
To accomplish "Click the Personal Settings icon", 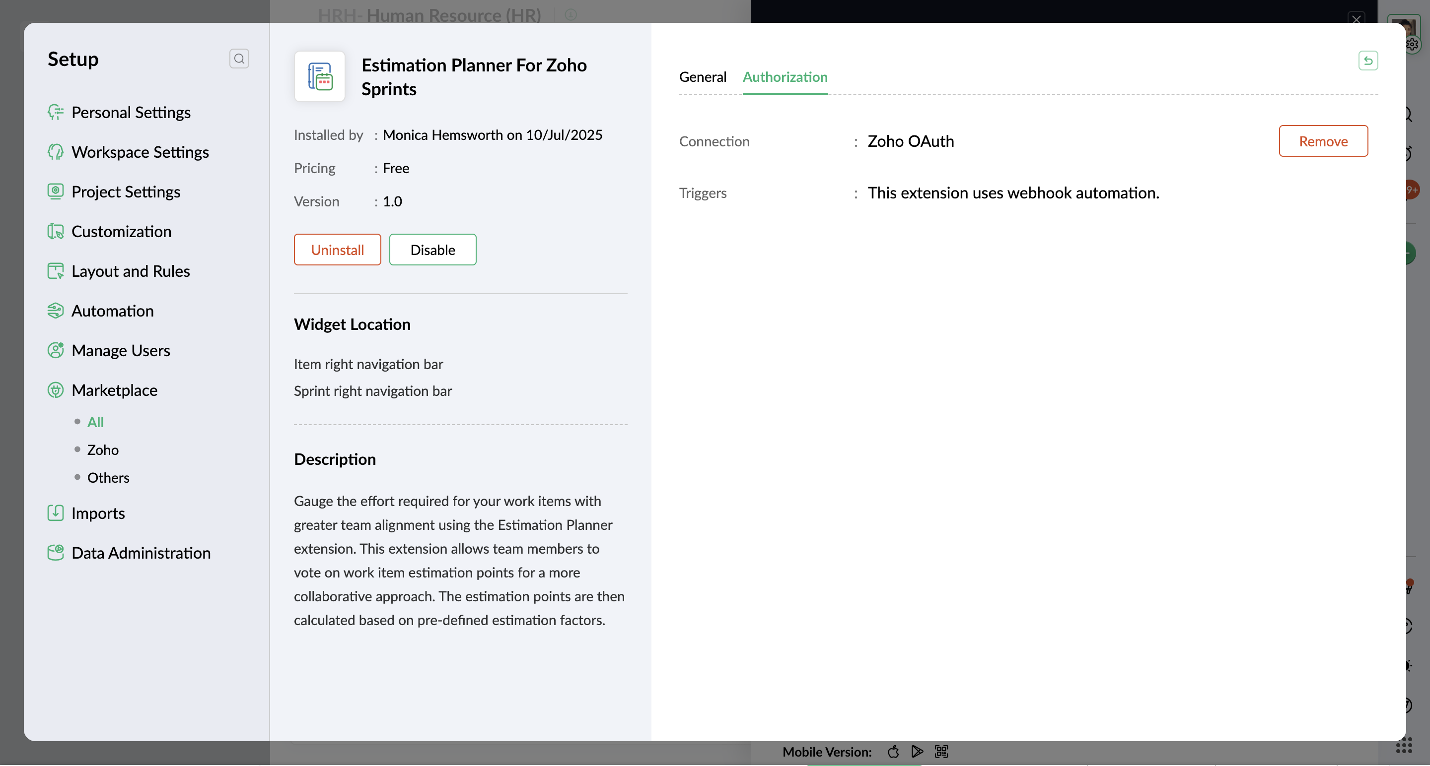I will click(56, 112).
